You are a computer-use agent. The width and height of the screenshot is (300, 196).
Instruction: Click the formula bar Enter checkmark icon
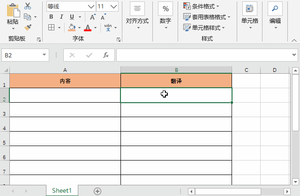pos(89,55)
